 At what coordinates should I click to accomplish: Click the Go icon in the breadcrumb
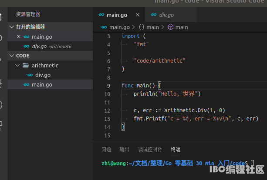coord(103,27)
